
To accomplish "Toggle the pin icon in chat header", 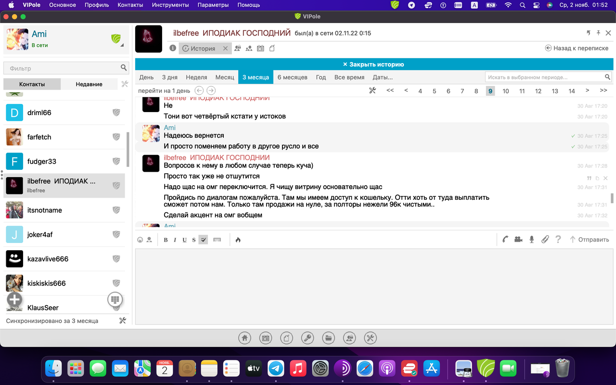I will [x=598, y=33].
